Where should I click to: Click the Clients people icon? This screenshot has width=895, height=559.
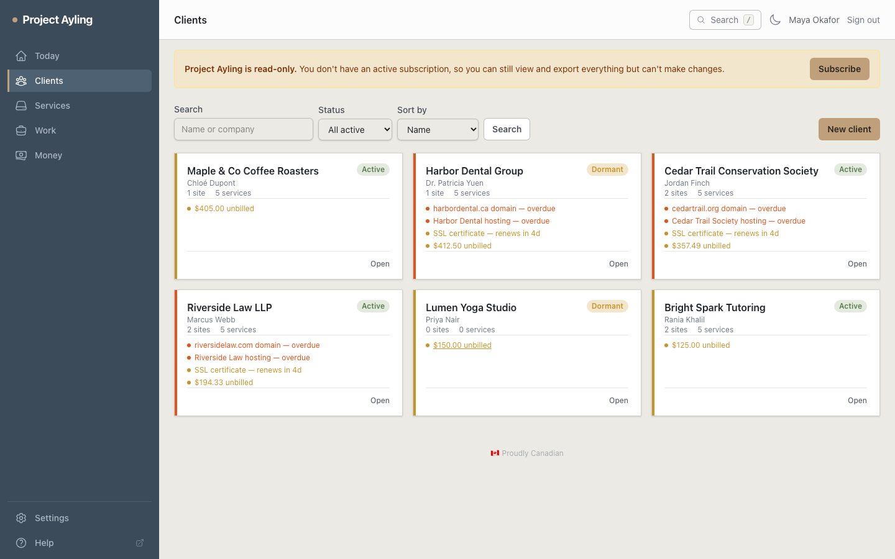[21, 81]
